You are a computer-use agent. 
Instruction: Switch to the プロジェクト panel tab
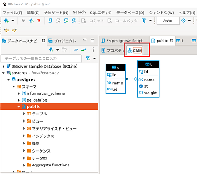pos(62,41)
